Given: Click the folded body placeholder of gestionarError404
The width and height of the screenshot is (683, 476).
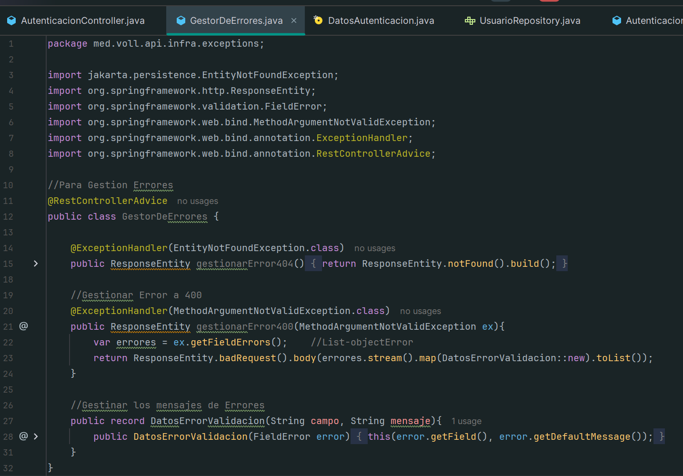Looking at the screenshot, I should coord(313,263).
